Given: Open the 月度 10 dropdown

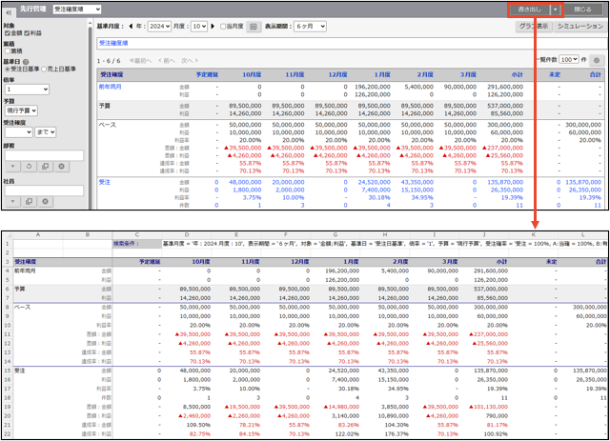Looking at the screenshot, I should (x=199, y=27).
